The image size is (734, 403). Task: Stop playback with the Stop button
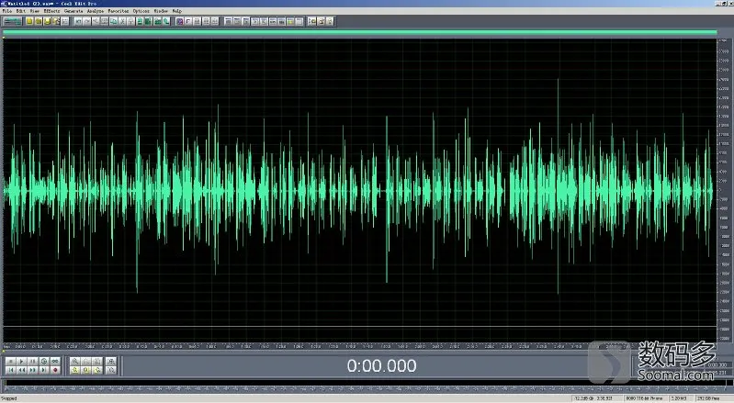pyautogui.click(x=11, y=362)
